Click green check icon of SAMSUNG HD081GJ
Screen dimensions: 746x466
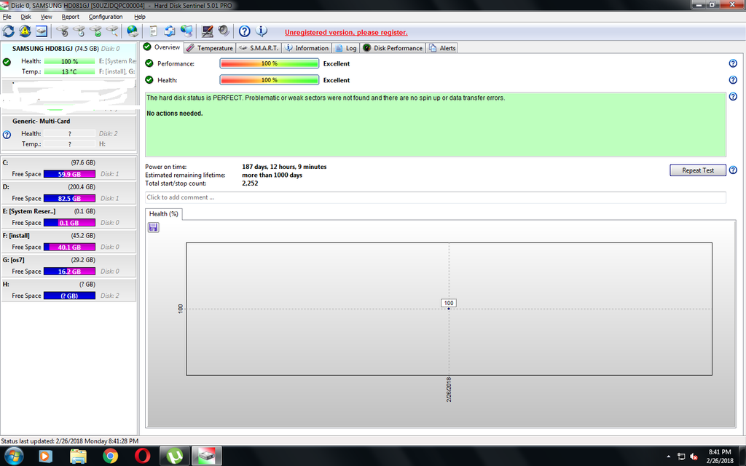(7, 62)
